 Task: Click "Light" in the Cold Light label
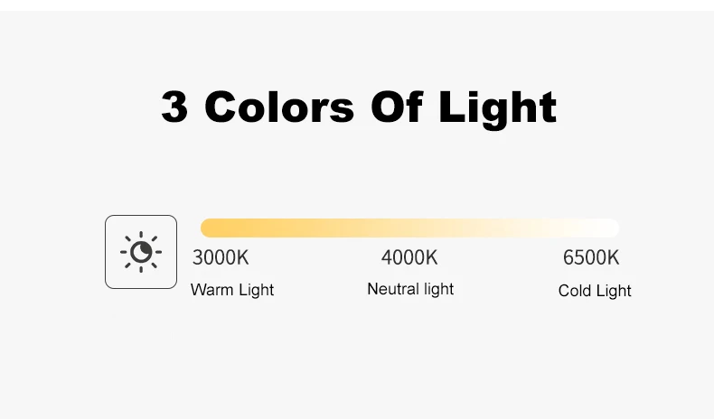coord(614,291)
